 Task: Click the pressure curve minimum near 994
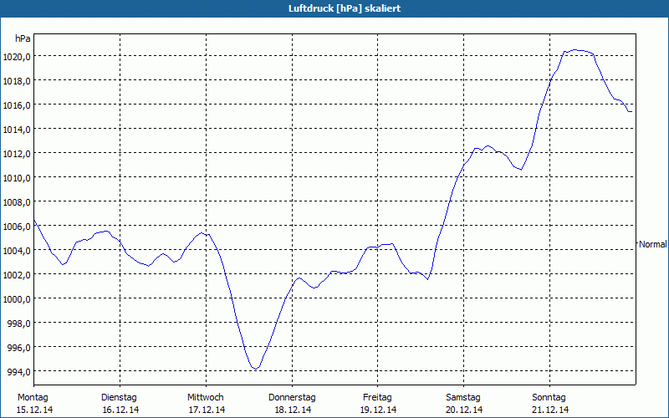(256, 368)
